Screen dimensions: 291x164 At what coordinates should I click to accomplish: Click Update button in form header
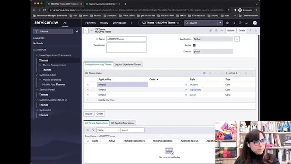[x=231, y=31]
